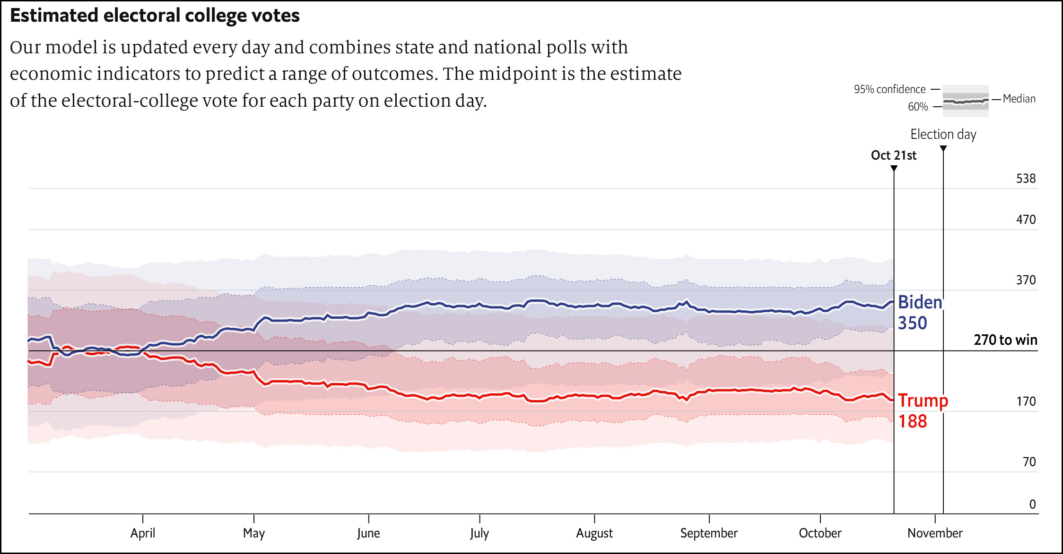Click the April axis label
Viewport: 1063px width, 554px height.
[x=143, y=533]
